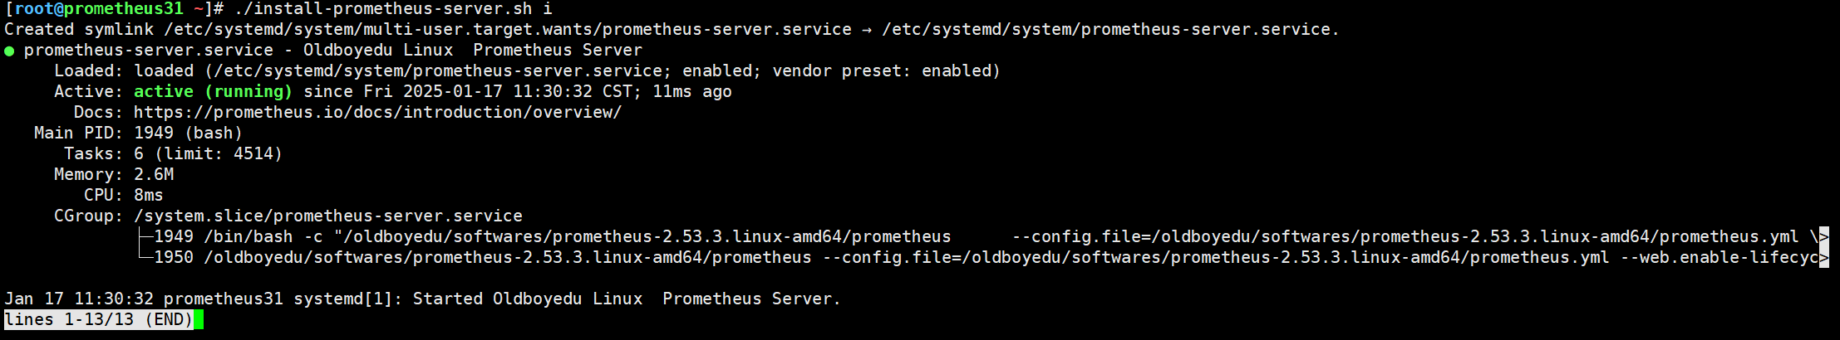Click the 'Tasks: 6 (limit: 4514)' line

tap(173, 153)
